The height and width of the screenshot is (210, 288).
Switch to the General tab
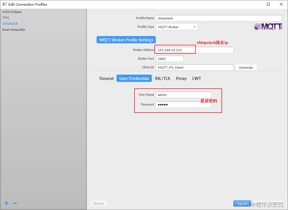tap(106, 79)
